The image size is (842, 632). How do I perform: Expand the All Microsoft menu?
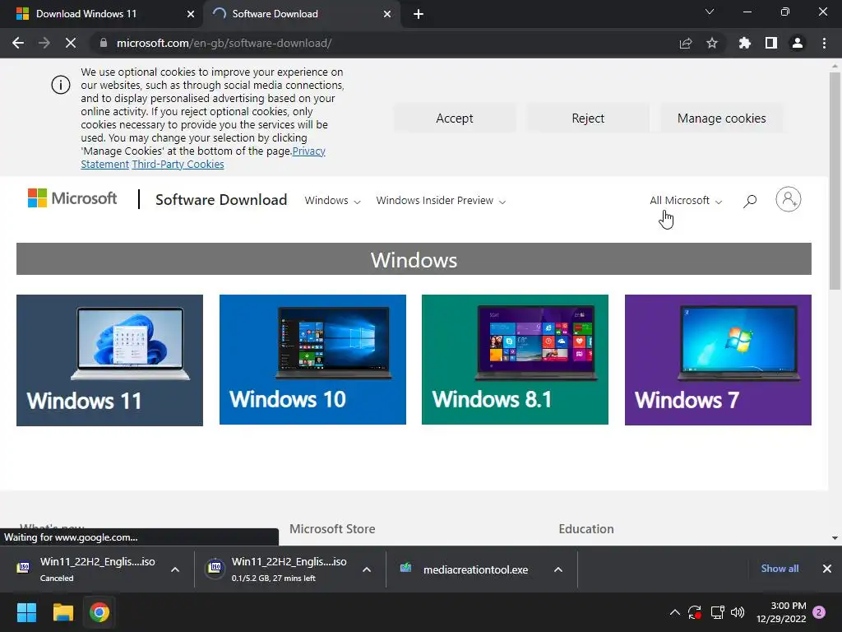[x=686, y=201]
